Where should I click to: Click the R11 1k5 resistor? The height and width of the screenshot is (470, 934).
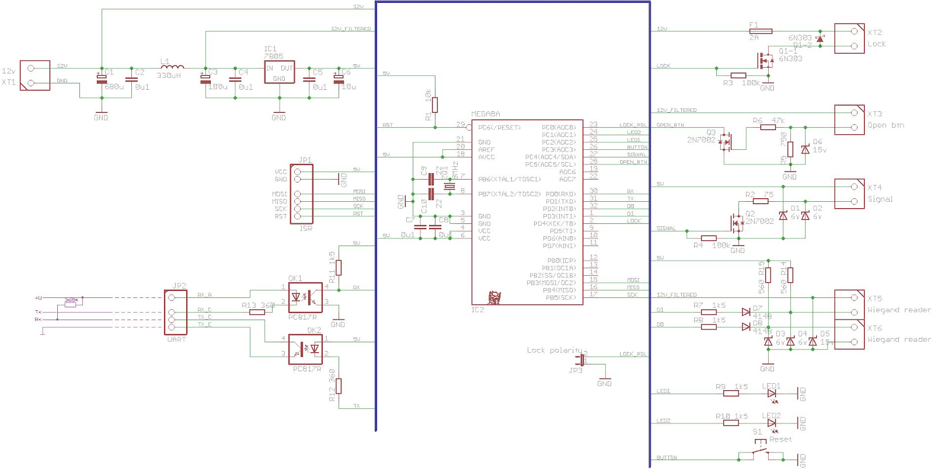(x=338, y=268)
